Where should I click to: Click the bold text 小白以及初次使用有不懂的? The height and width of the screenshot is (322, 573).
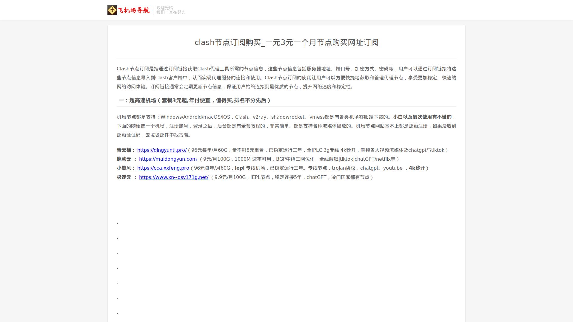pos(422,117)
